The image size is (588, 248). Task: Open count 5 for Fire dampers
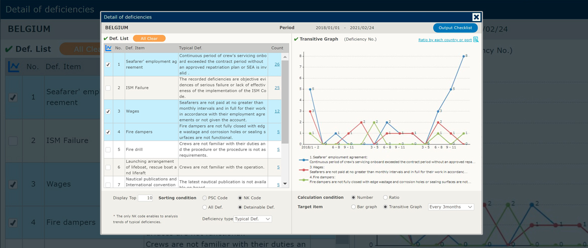tap(278, 132)
